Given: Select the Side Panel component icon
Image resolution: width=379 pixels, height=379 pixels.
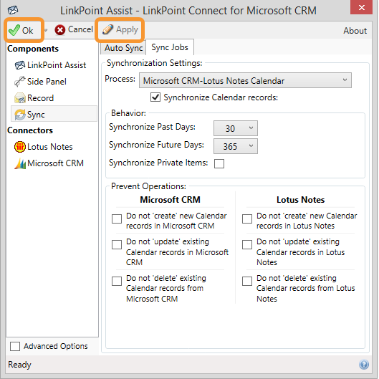Looking at the screenshot, I should [x=20, y=82].
